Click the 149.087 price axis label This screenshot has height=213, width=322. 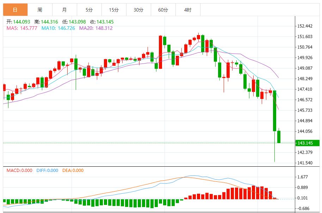(x=305, y=68)
